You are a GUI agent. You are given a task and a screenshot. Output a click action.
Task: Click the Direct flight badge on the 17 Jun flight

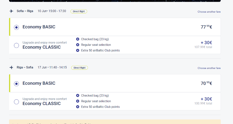pos(79,68)
